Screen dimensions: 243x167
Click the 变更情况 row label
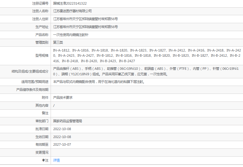pyautogui.click(x=42, y=152)
